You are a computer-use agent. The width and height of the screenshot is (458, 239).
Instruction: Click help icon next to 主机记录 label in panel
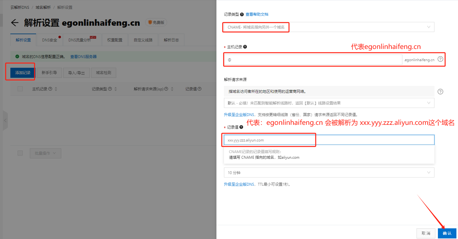click(245, 47)
